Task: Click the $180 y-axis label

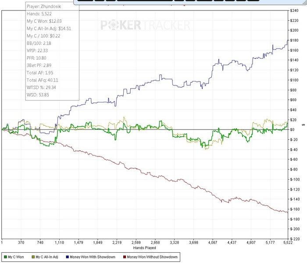Action: [x=294, y=40]
